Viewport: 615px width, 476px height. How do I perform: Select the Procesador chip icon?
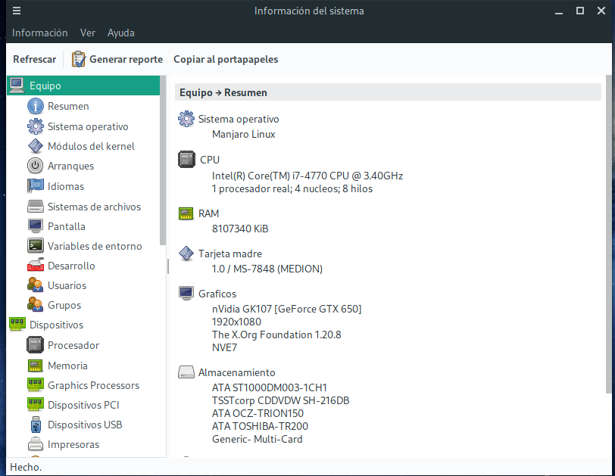point(36,345)
